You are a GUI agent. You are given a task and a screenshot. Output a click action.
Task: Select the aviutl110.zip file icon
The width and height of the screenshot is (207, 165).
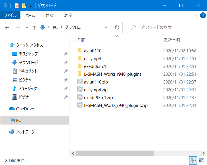[x=80, y=82]
